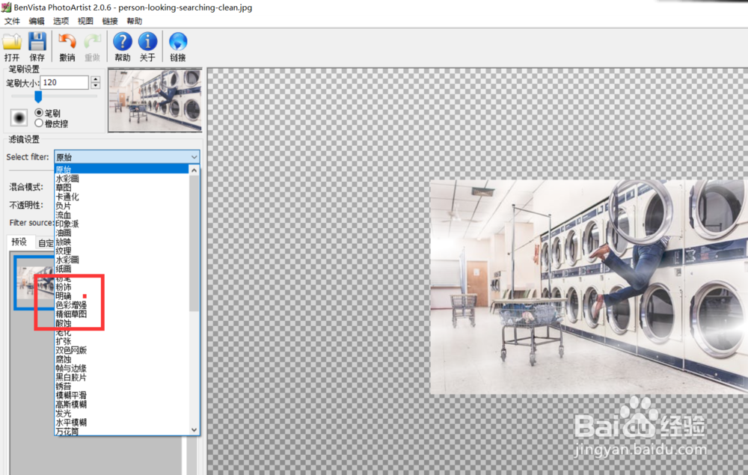The height and width of the screenshot is (475, 748).
Task: Increase brush size with the up stepper arrow
Action: tap(96, 79)
